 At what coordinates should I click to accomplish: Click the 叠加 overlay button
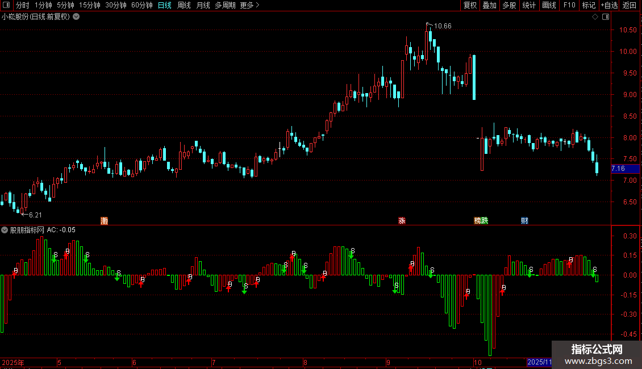pyautogui.click(x=490, y=5)
